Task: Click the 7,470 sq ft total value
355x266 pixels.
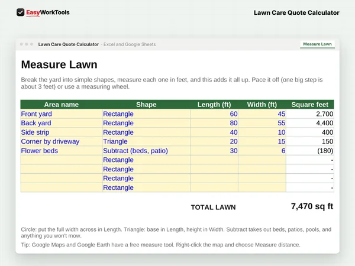Action: coord(312,206)
